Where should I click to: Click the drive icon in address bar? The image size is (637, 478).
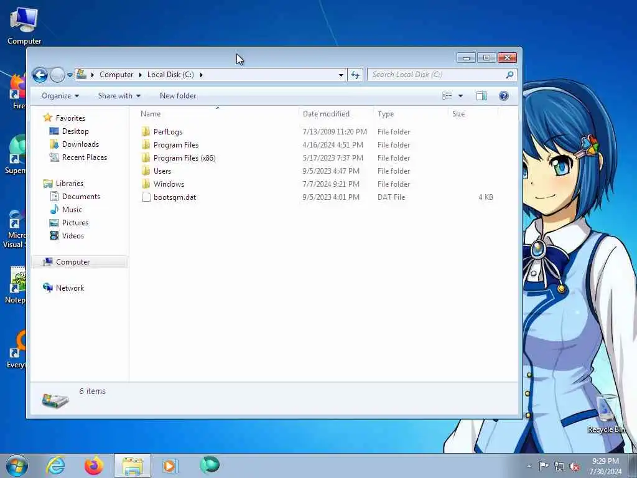(81, 75)
